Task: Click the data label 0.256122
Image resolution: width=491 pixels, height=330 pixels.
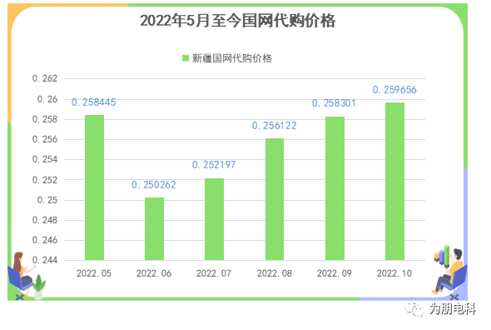Action: pos(275,126)
